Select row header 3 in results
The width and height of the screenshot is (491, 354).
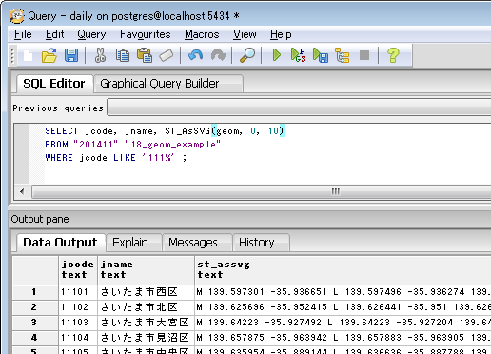tap(34, 323)
